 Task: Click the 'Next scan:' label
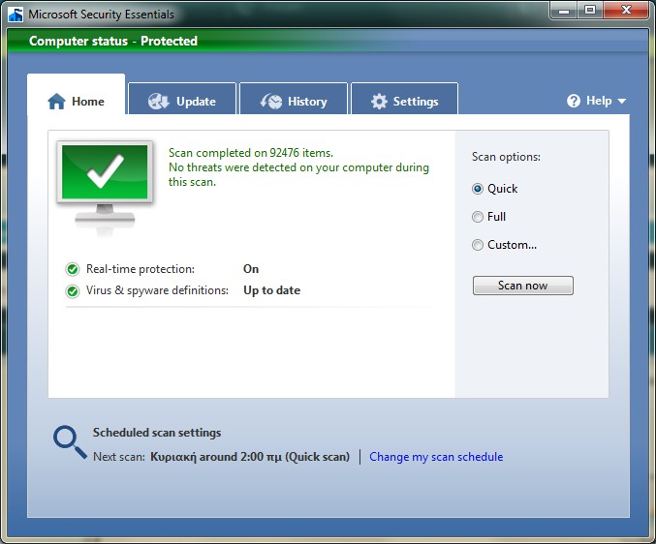[x=119, y=457]
